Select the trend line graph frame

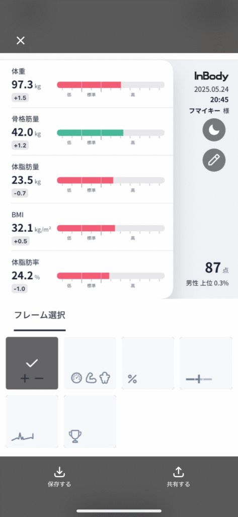click(x=32, y=422)
